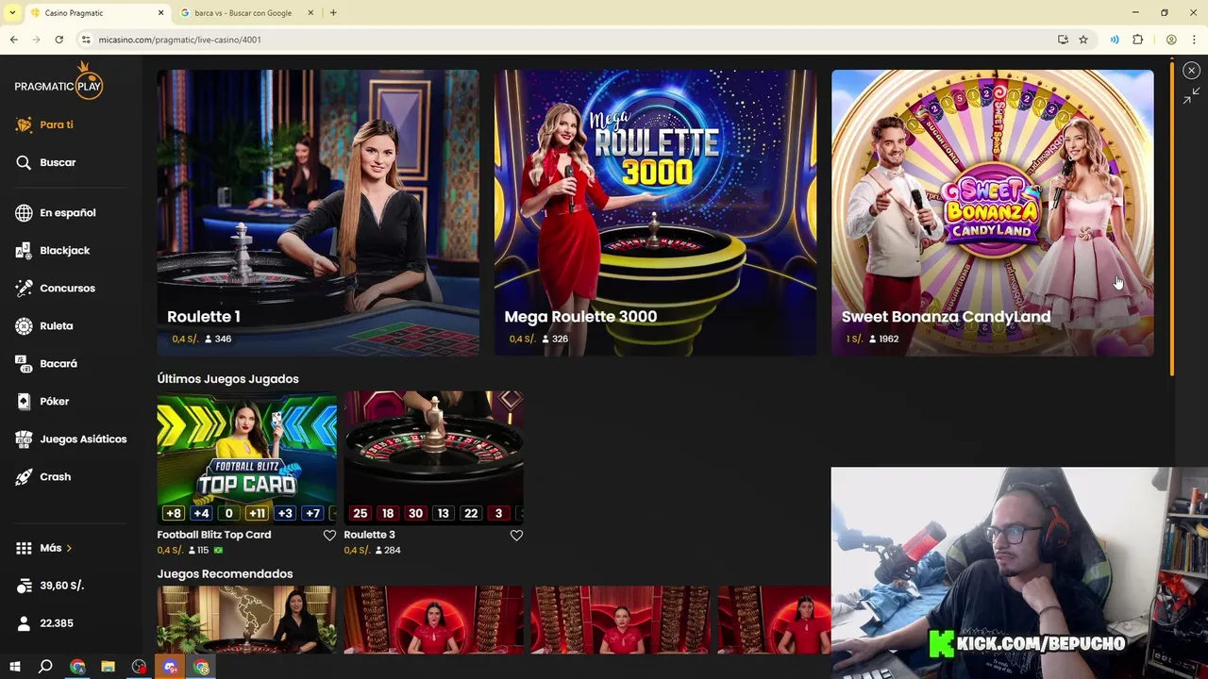Click the lobby vertical scrollbar
The image size is (1208, 679).
[1172, 219]
